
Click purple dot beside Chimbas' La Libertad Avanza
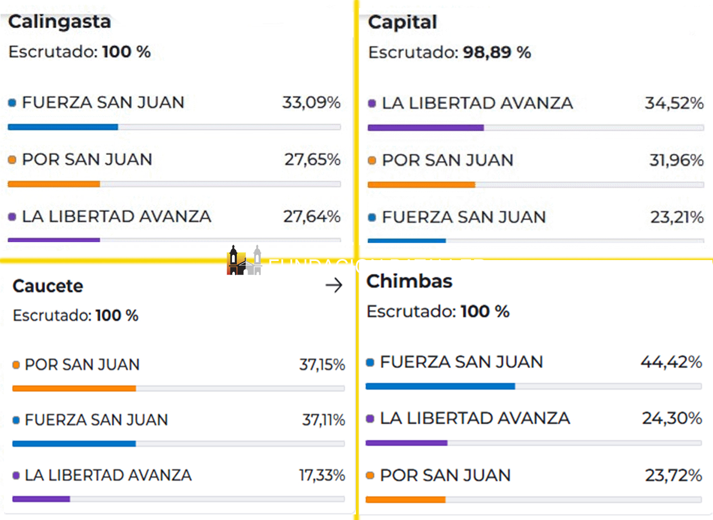(x=370, y=419)
